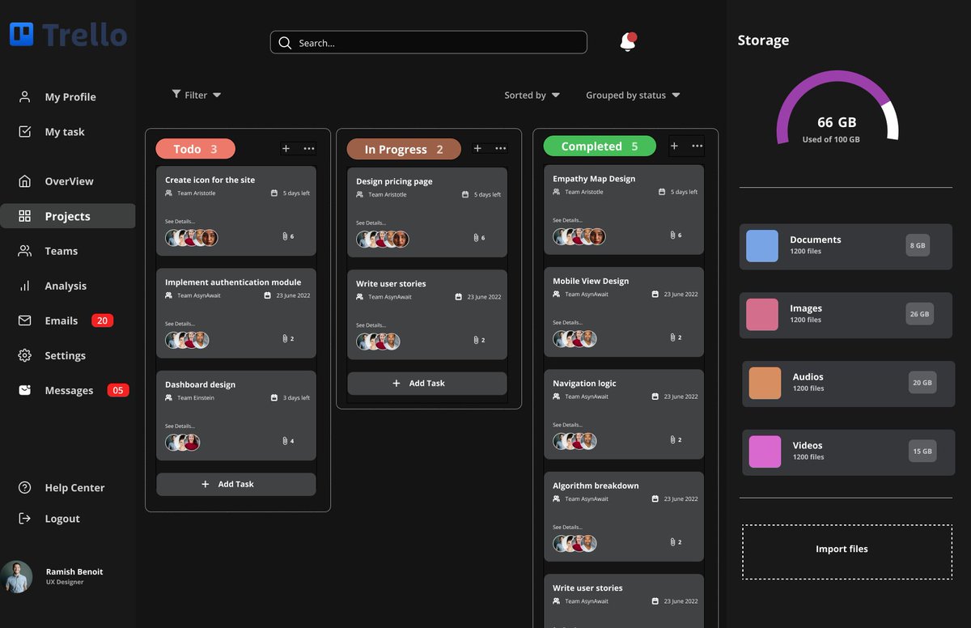This screenshot has height=628, width=971.
Task: Open In Progress column more options
Action: point(501,148)
